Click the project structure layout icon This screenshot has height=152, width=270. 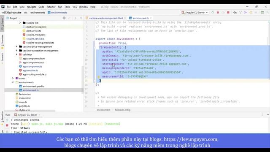[262, 12]
